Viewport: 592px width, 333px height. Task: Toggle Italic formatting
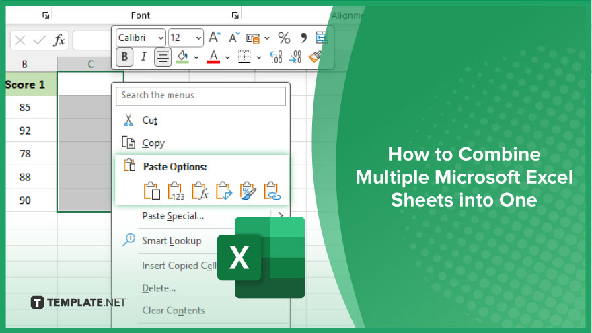pyautogui.click(x=143, y=57)
